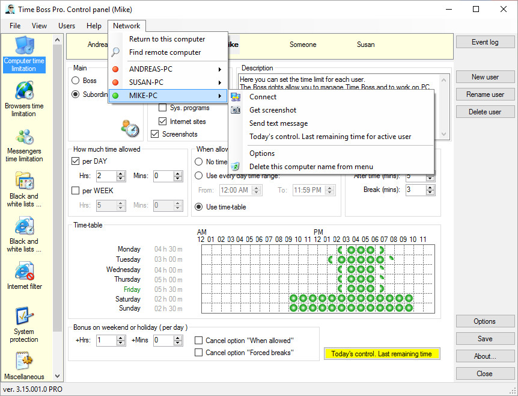The height and width of the screenshot is (396, 518).
Task: Select the Use time-table radio button
Action: (x=198, y=207)
